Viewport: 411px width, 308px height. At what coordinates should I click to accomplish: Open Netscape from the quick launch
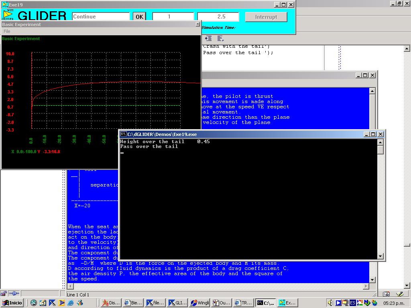[34, 303]
